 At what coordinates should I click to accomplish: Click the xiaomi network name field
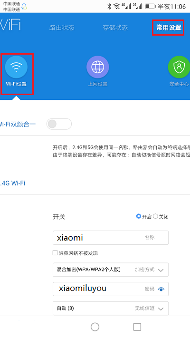[111, 238]
